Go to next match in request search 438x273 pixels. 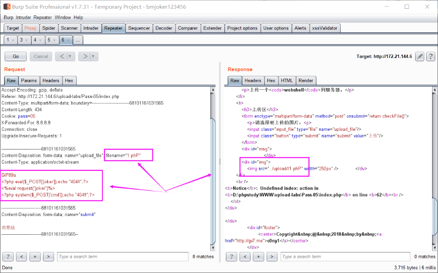tap(48, 257)
